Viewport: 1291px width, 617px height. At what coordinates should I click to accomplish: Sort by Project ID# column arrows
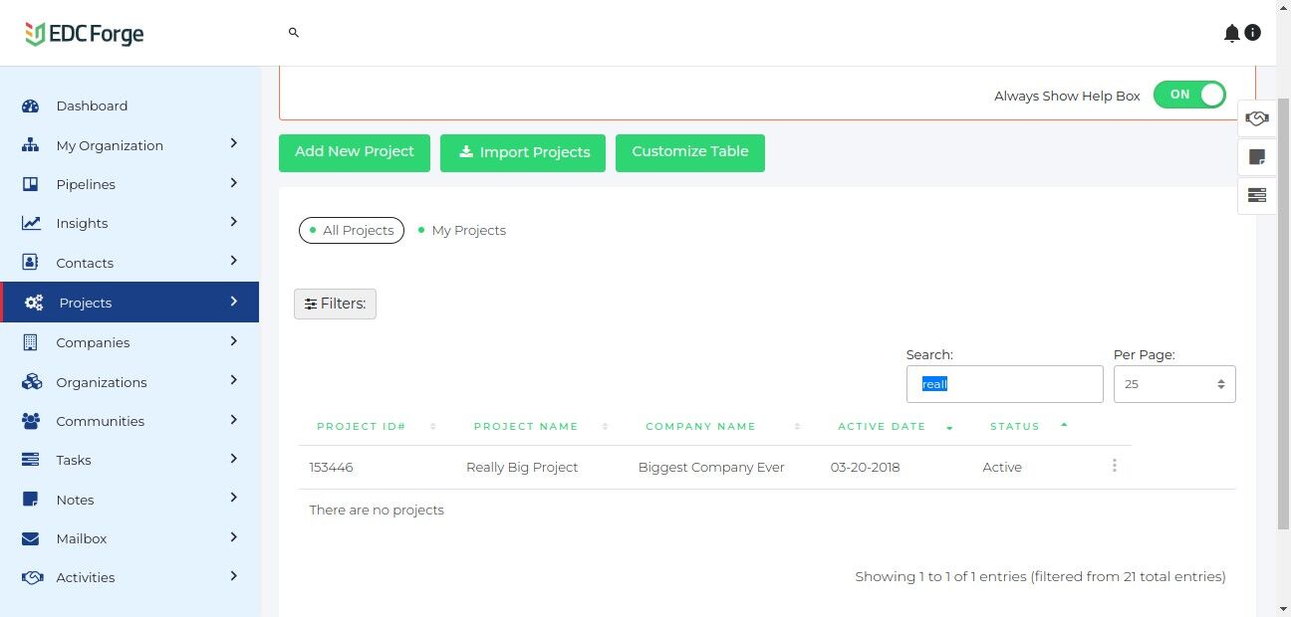(x=433, y=426)
